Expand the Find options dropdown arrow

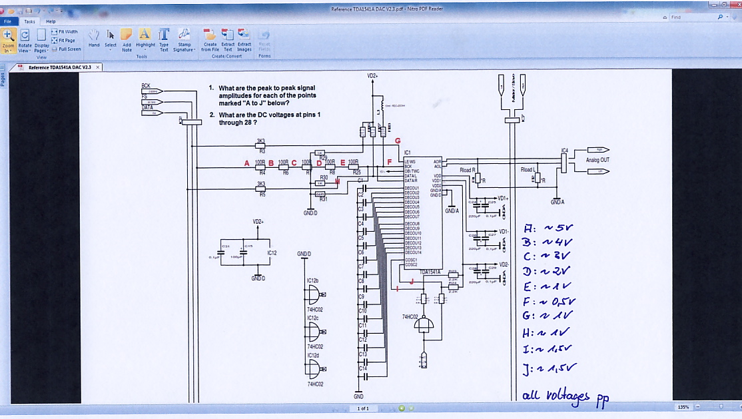point(727,17)
